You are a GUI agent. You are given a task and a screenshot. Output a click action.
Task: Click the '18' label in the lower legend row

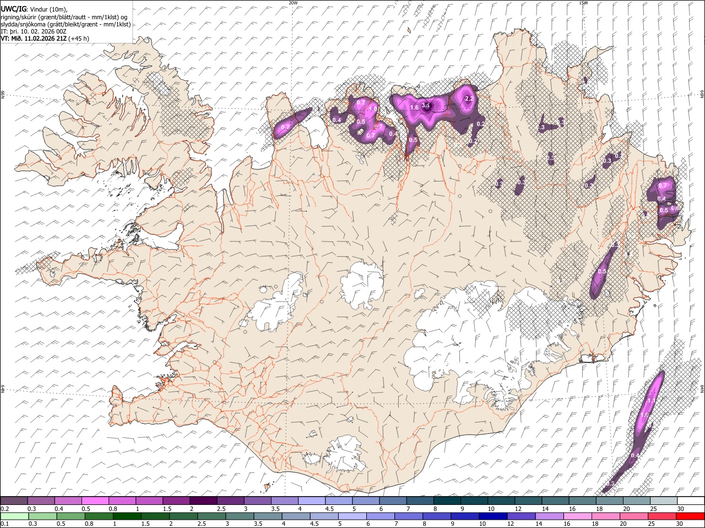[x=594, y=524]
